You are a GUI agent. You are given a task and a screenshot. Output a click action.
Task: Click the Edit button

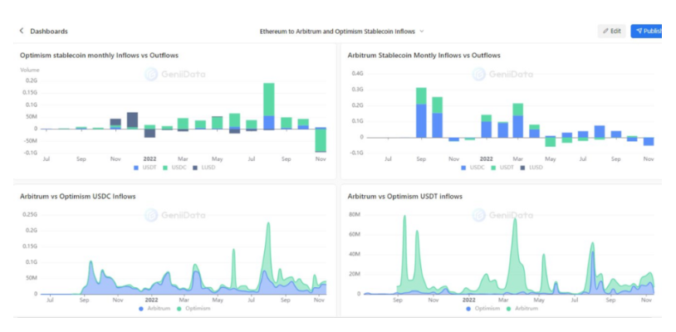pos(611,31)
